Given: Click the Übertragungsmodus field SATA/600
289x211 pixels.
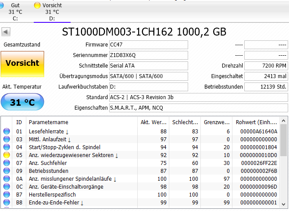Looking at the screenshot, I should 149,76.
